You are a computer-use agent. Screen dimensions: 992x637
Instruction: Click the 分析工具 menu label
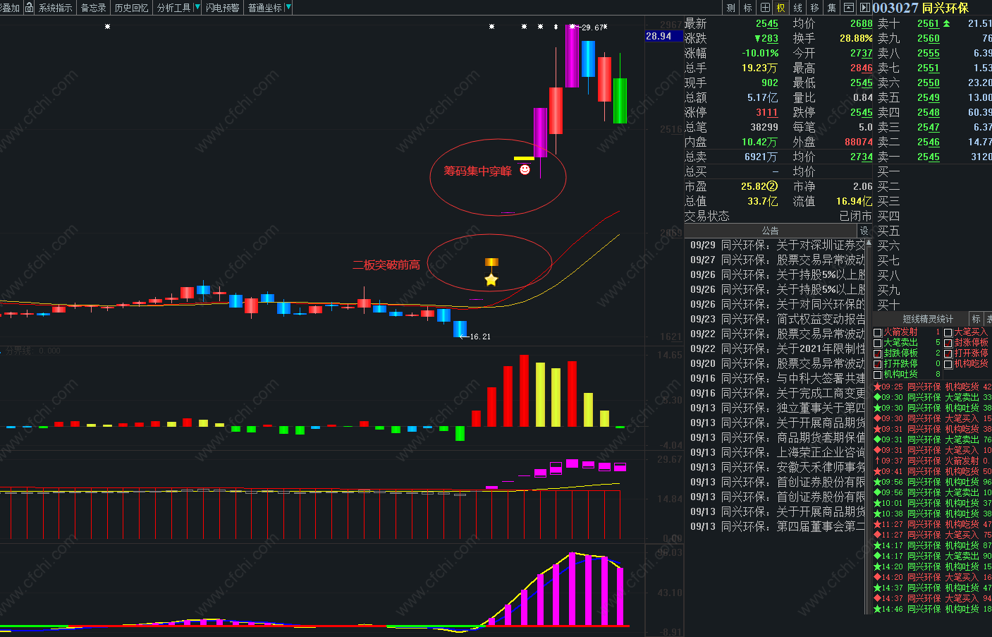coord(174,8)
